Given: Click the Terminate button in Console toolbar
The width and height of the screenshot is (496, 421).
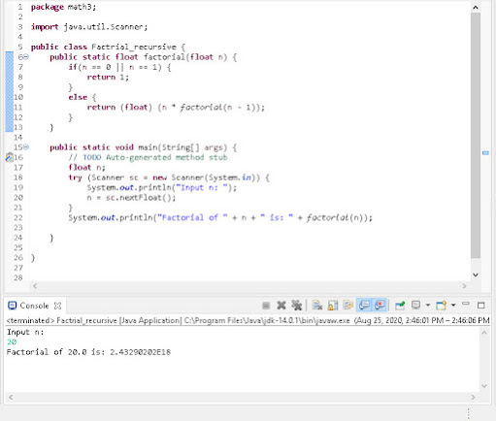Looking at the screenshot, I should 266,306.
